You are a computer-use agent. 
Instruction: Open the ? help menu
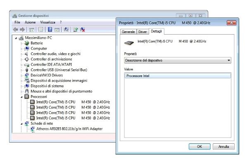pyautogui.click(x=61, y=22)
